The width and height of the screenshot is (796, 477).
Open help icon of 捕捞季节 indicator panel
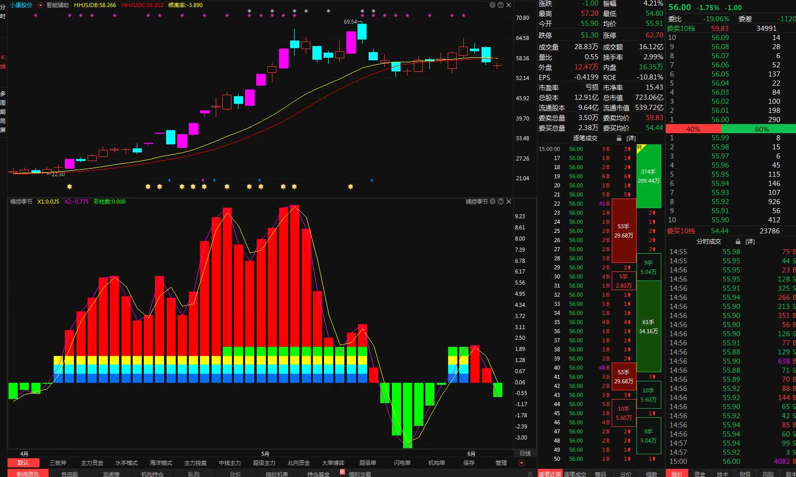pos(501,202)
